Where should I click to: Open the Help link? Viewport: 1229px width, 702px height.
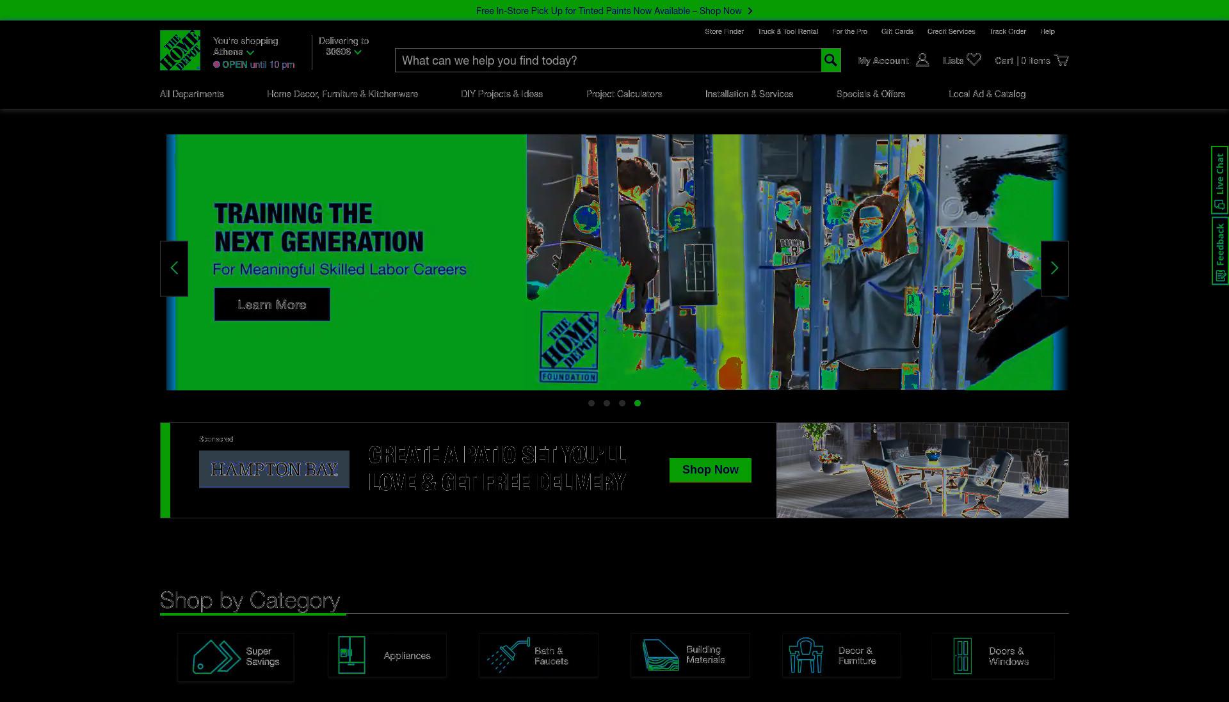tap(1047, 31)
